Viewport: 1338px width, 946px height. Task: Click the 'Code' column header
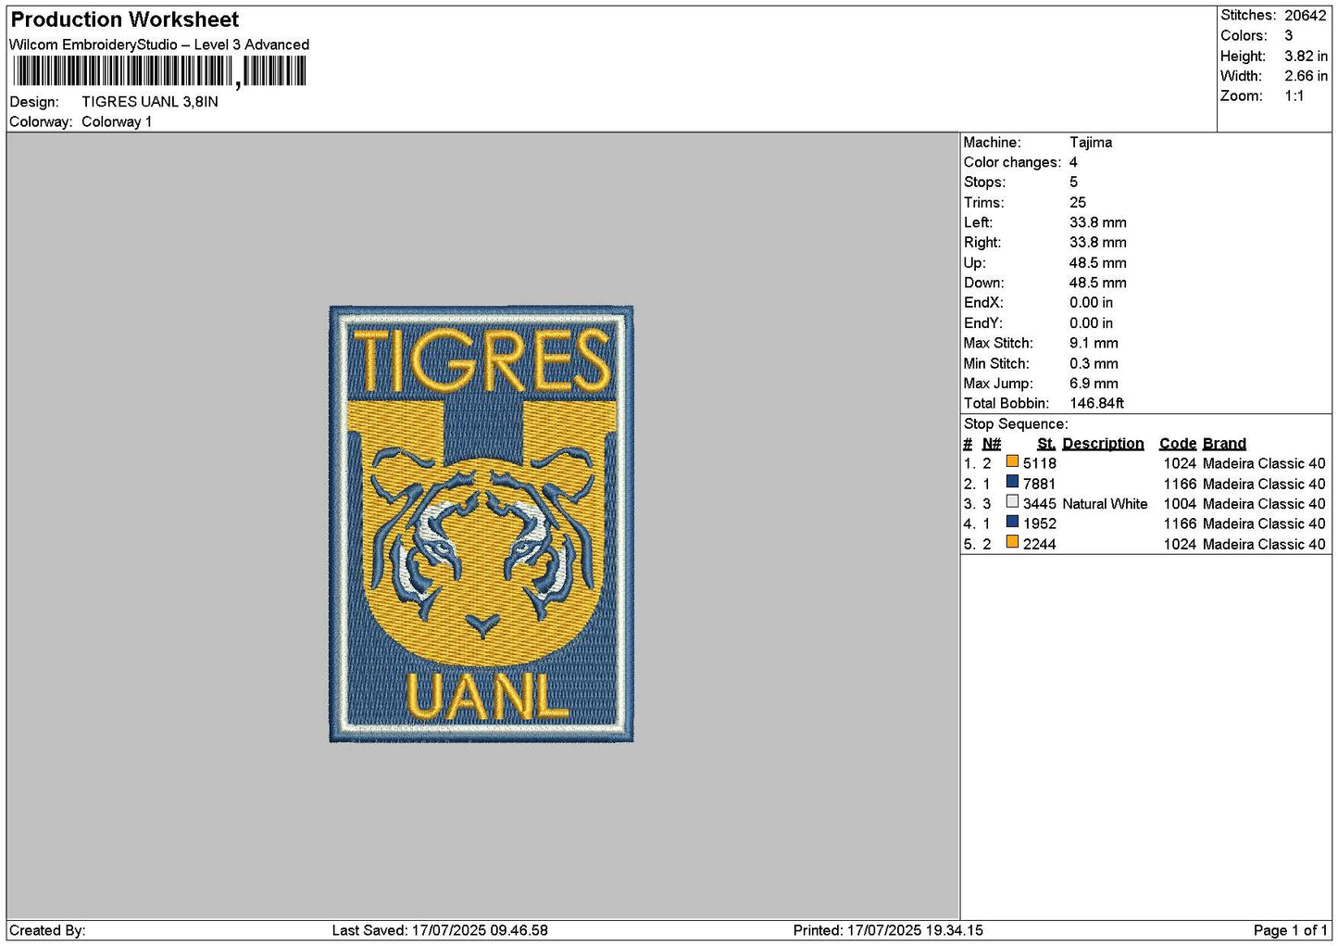[x=1178, y=444]
